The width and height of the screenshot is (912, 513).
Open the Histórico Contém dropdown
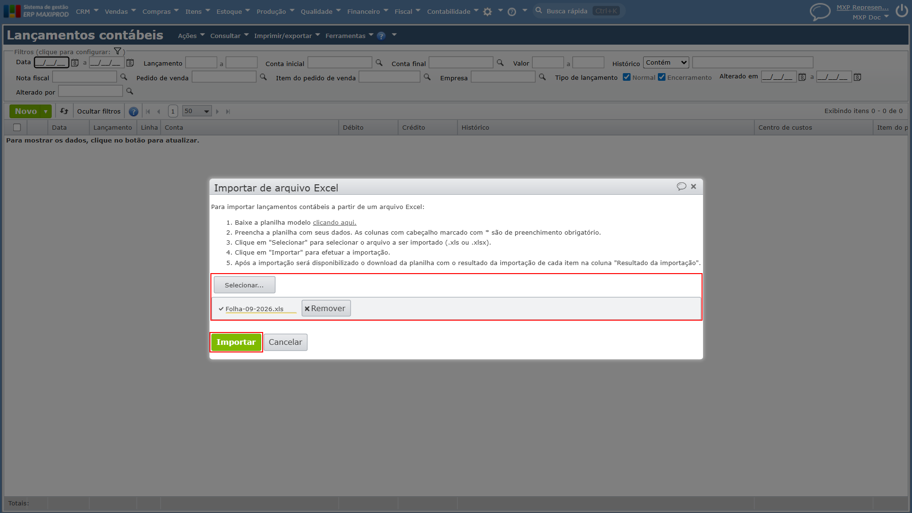[x=666, y=62]
